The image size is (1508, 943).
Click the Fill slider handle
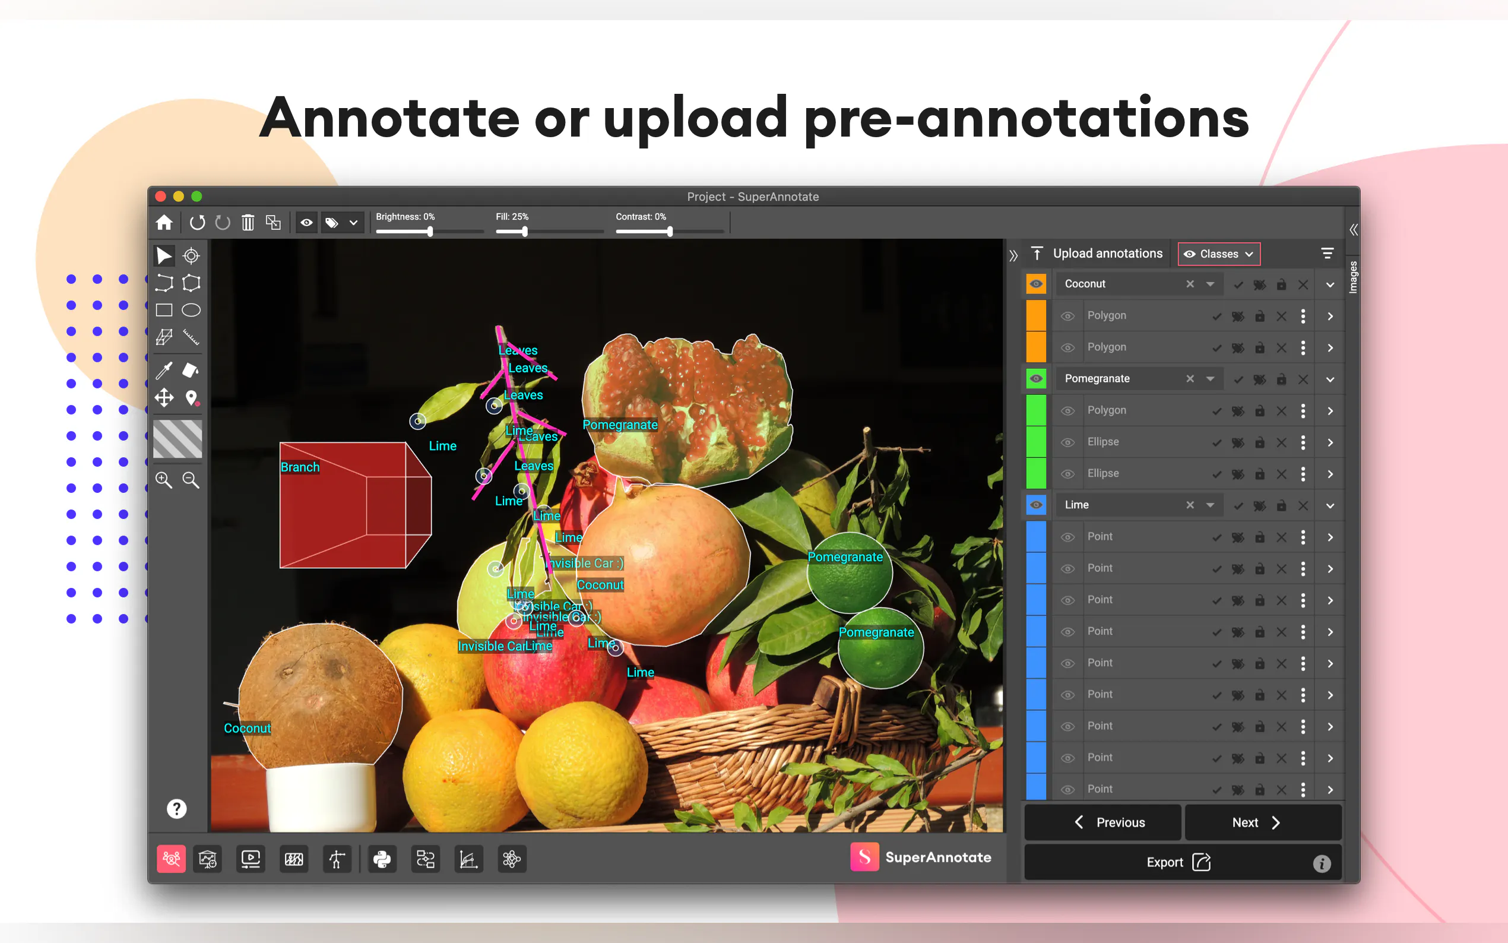pyautogui.click(x=525, y=232)
